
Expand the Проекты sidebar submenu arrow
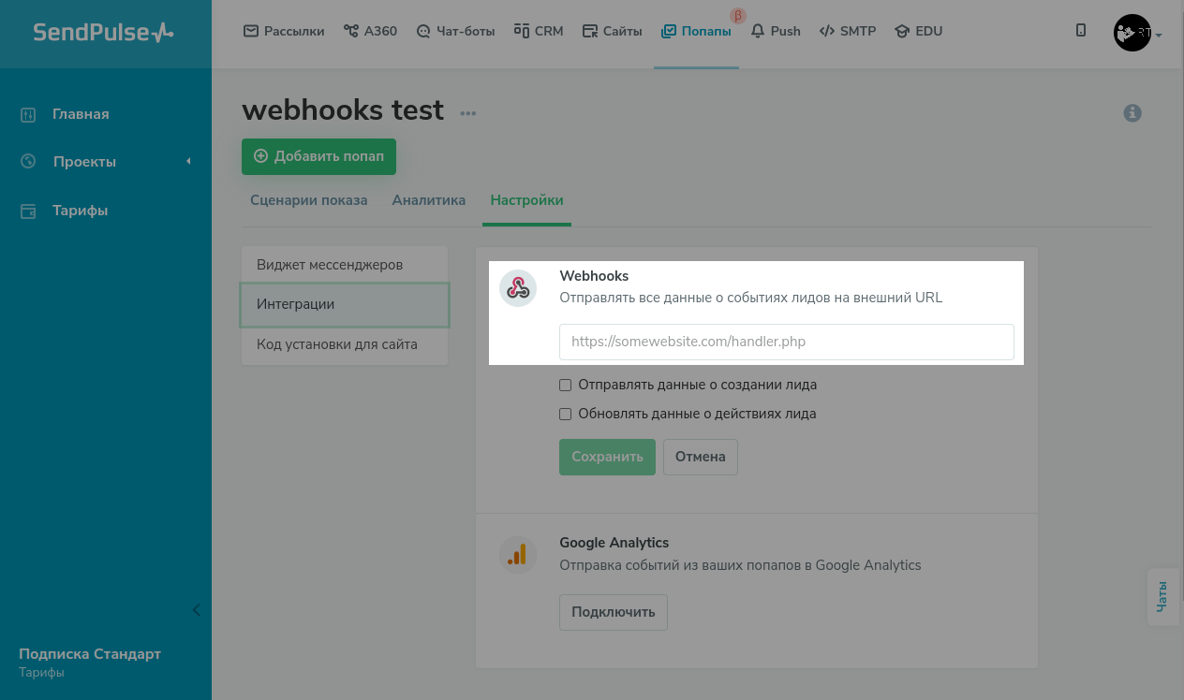click(188, 162)
